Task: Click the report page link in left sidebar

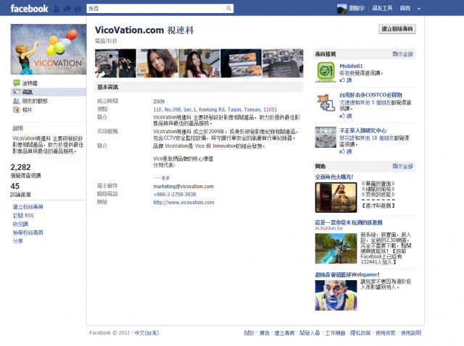Action: (28, 232)
